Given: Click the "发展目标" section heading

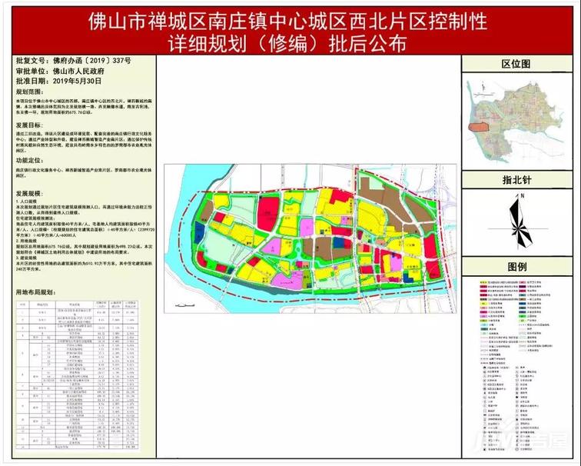Looking at the screenshot, I should click(29, 125).
